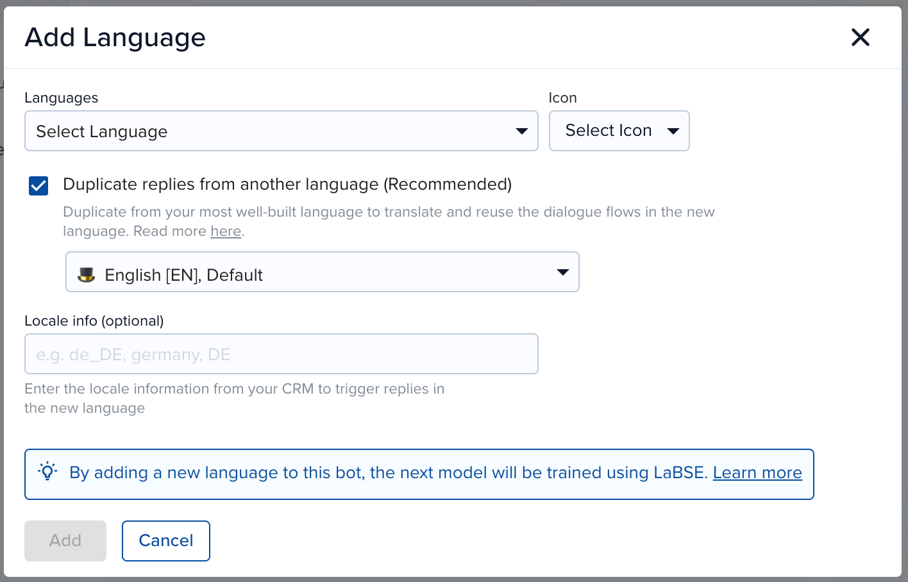This screenshot has width=908, height=582.
Task: Click the top hat icon for English
Action: tap(86, 275)
